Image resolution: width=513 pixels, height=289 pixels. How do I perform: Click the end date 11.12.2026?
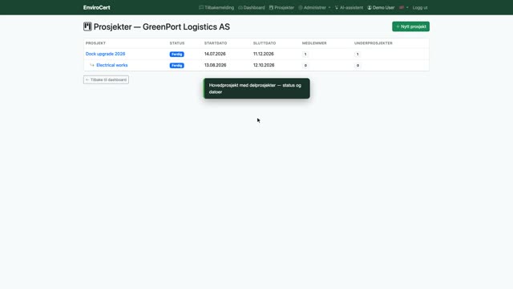coord(264,54)
